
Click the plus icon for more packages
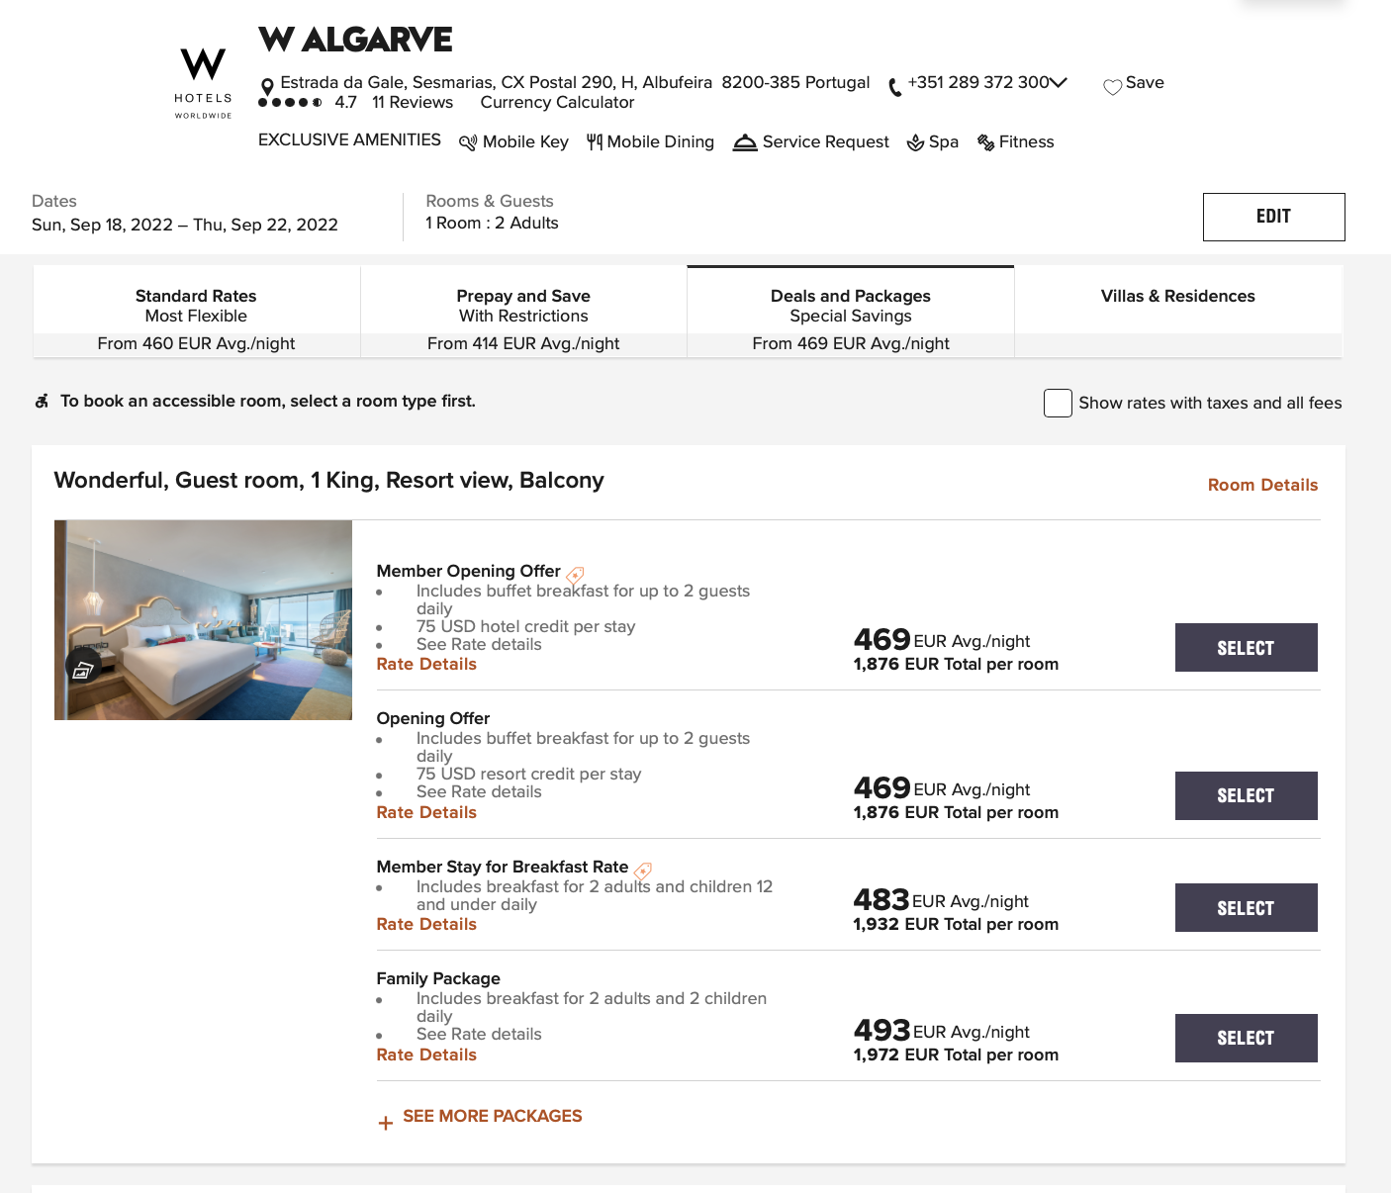click(386, 1123)
